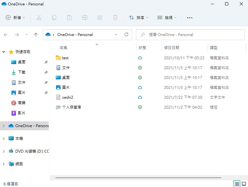
Task: Click the 圖片 folder icon in file list
Action: pyautogui.click(x=58, y=87)
